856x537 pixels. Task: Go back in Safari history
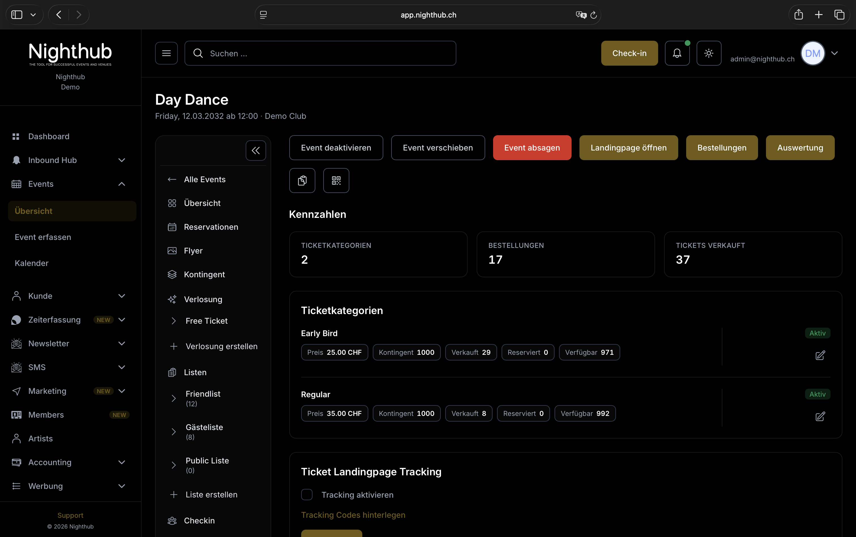pyautogui.click(x=59, y=14)
